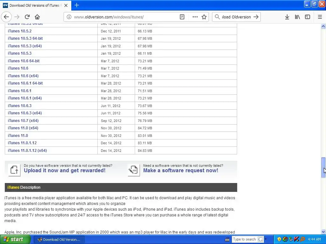The height and width of the screenshot is (244, 326).
Task: Open the Windows Start menu
Action: click(x=15, y=239)
